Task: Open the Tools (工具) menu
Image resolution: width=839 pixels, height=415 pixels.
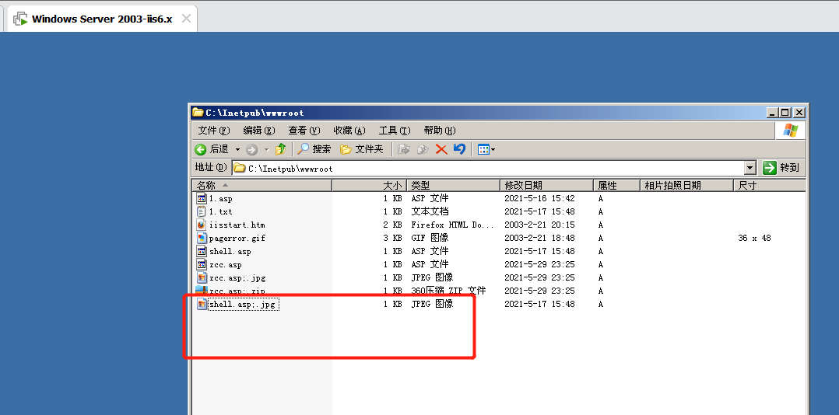Action: (x=395, y=131)
